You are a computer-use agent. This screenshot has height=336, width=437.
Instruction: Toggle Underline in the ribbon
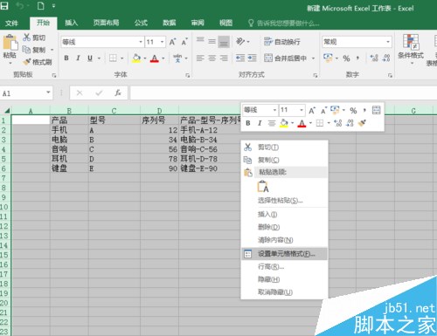click(x=90, y=58)
